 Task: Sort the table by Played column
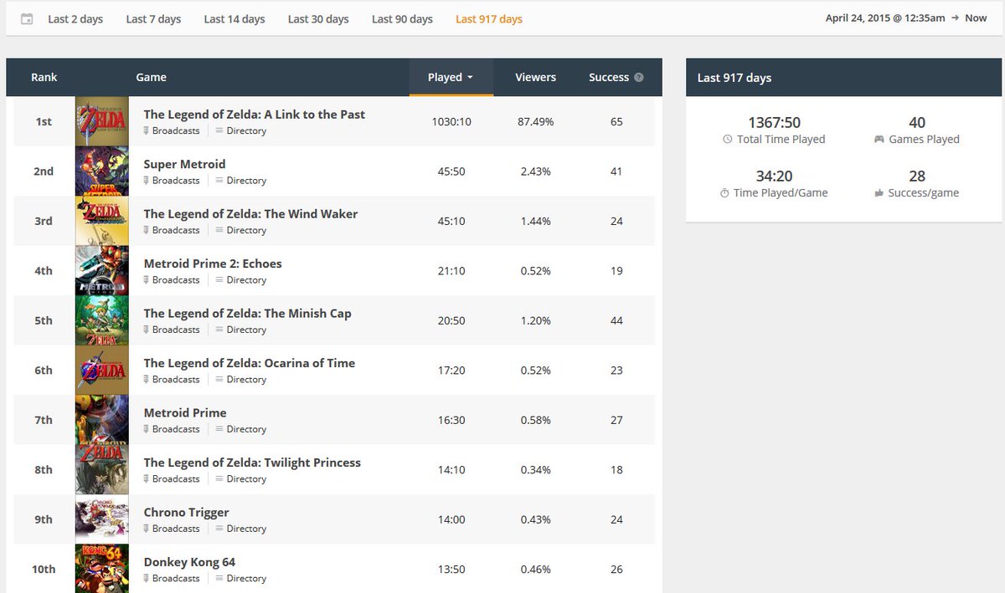pos(451,77)
